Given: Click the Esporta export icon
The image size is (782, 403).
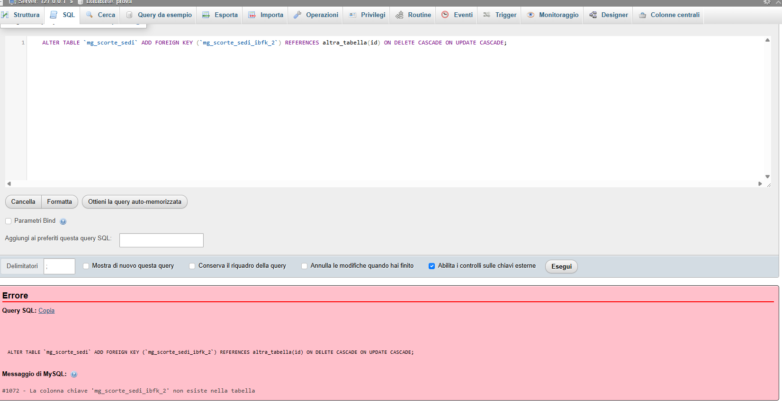Looking at the screenshot, I should point(206,15).
